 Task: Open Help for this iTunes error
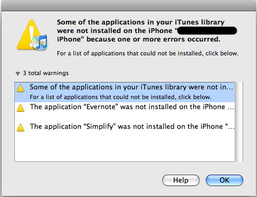click(x=181, y=180)
